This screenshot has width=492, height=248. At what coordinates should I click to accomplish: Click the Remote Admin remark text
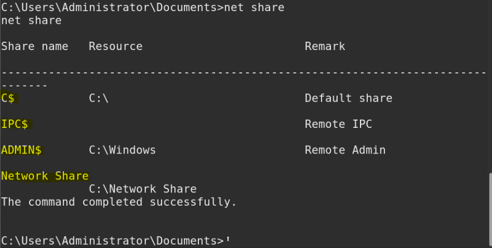345,150
